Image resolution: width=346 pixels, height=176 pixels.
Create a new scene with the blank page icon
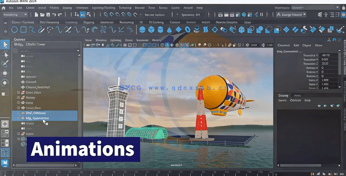click(x=36, y=15)
